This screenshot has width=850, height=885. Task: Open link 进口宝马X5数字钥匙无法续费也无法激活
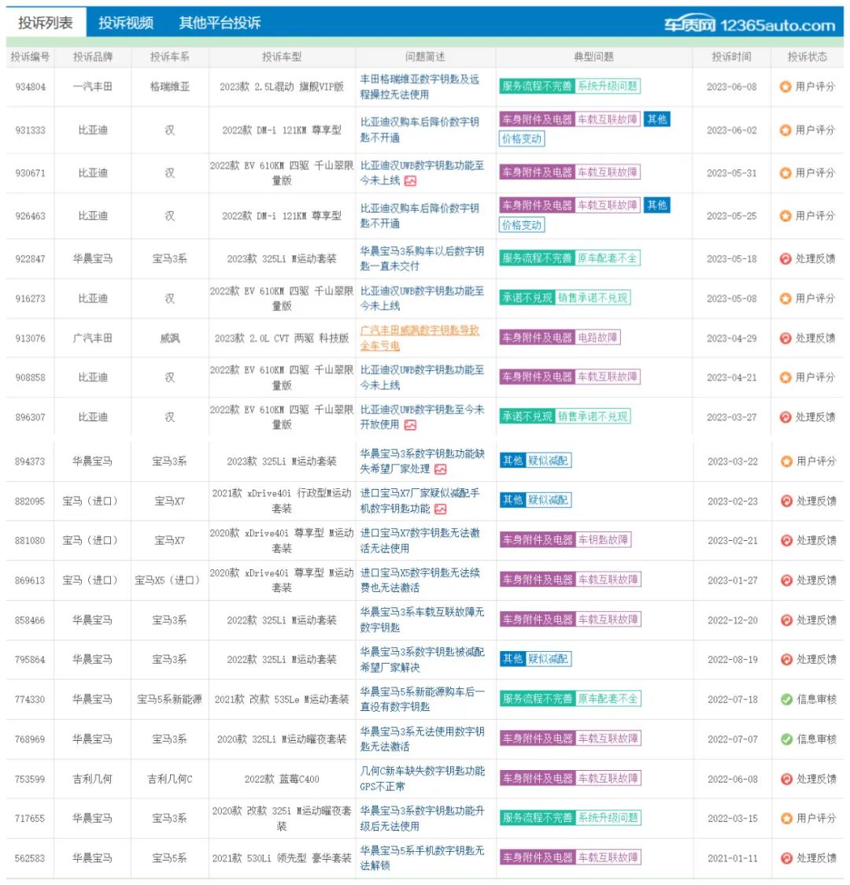420,580
